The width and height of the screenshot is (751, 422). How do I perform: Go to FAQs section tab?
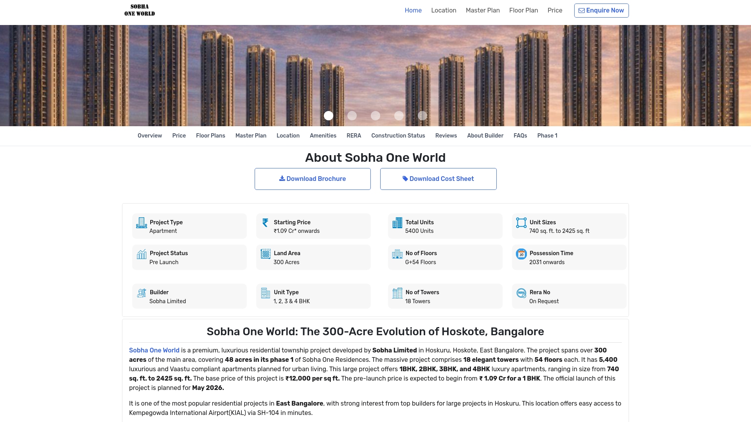tap(520, 136)
